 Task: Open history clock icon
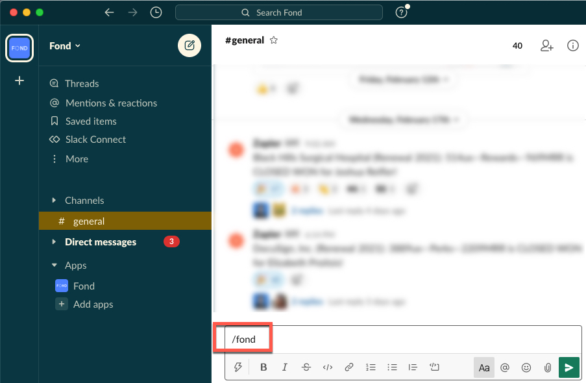156,12
